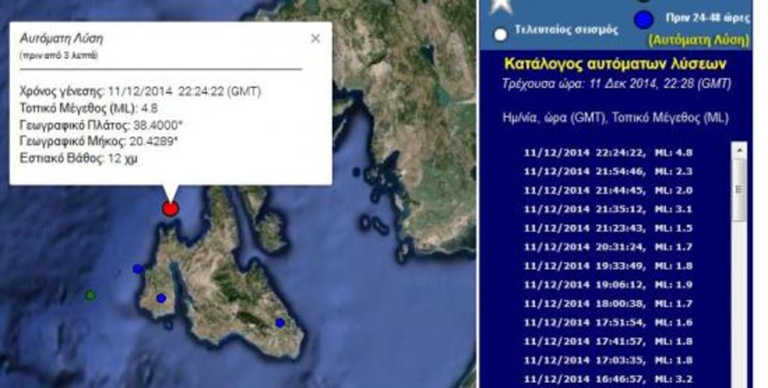Image resolution: width=768 pixels, height=388 pixels.
Task: Click the white circle beside Τελευταίος σεισμός
Action: coord(501,34)
